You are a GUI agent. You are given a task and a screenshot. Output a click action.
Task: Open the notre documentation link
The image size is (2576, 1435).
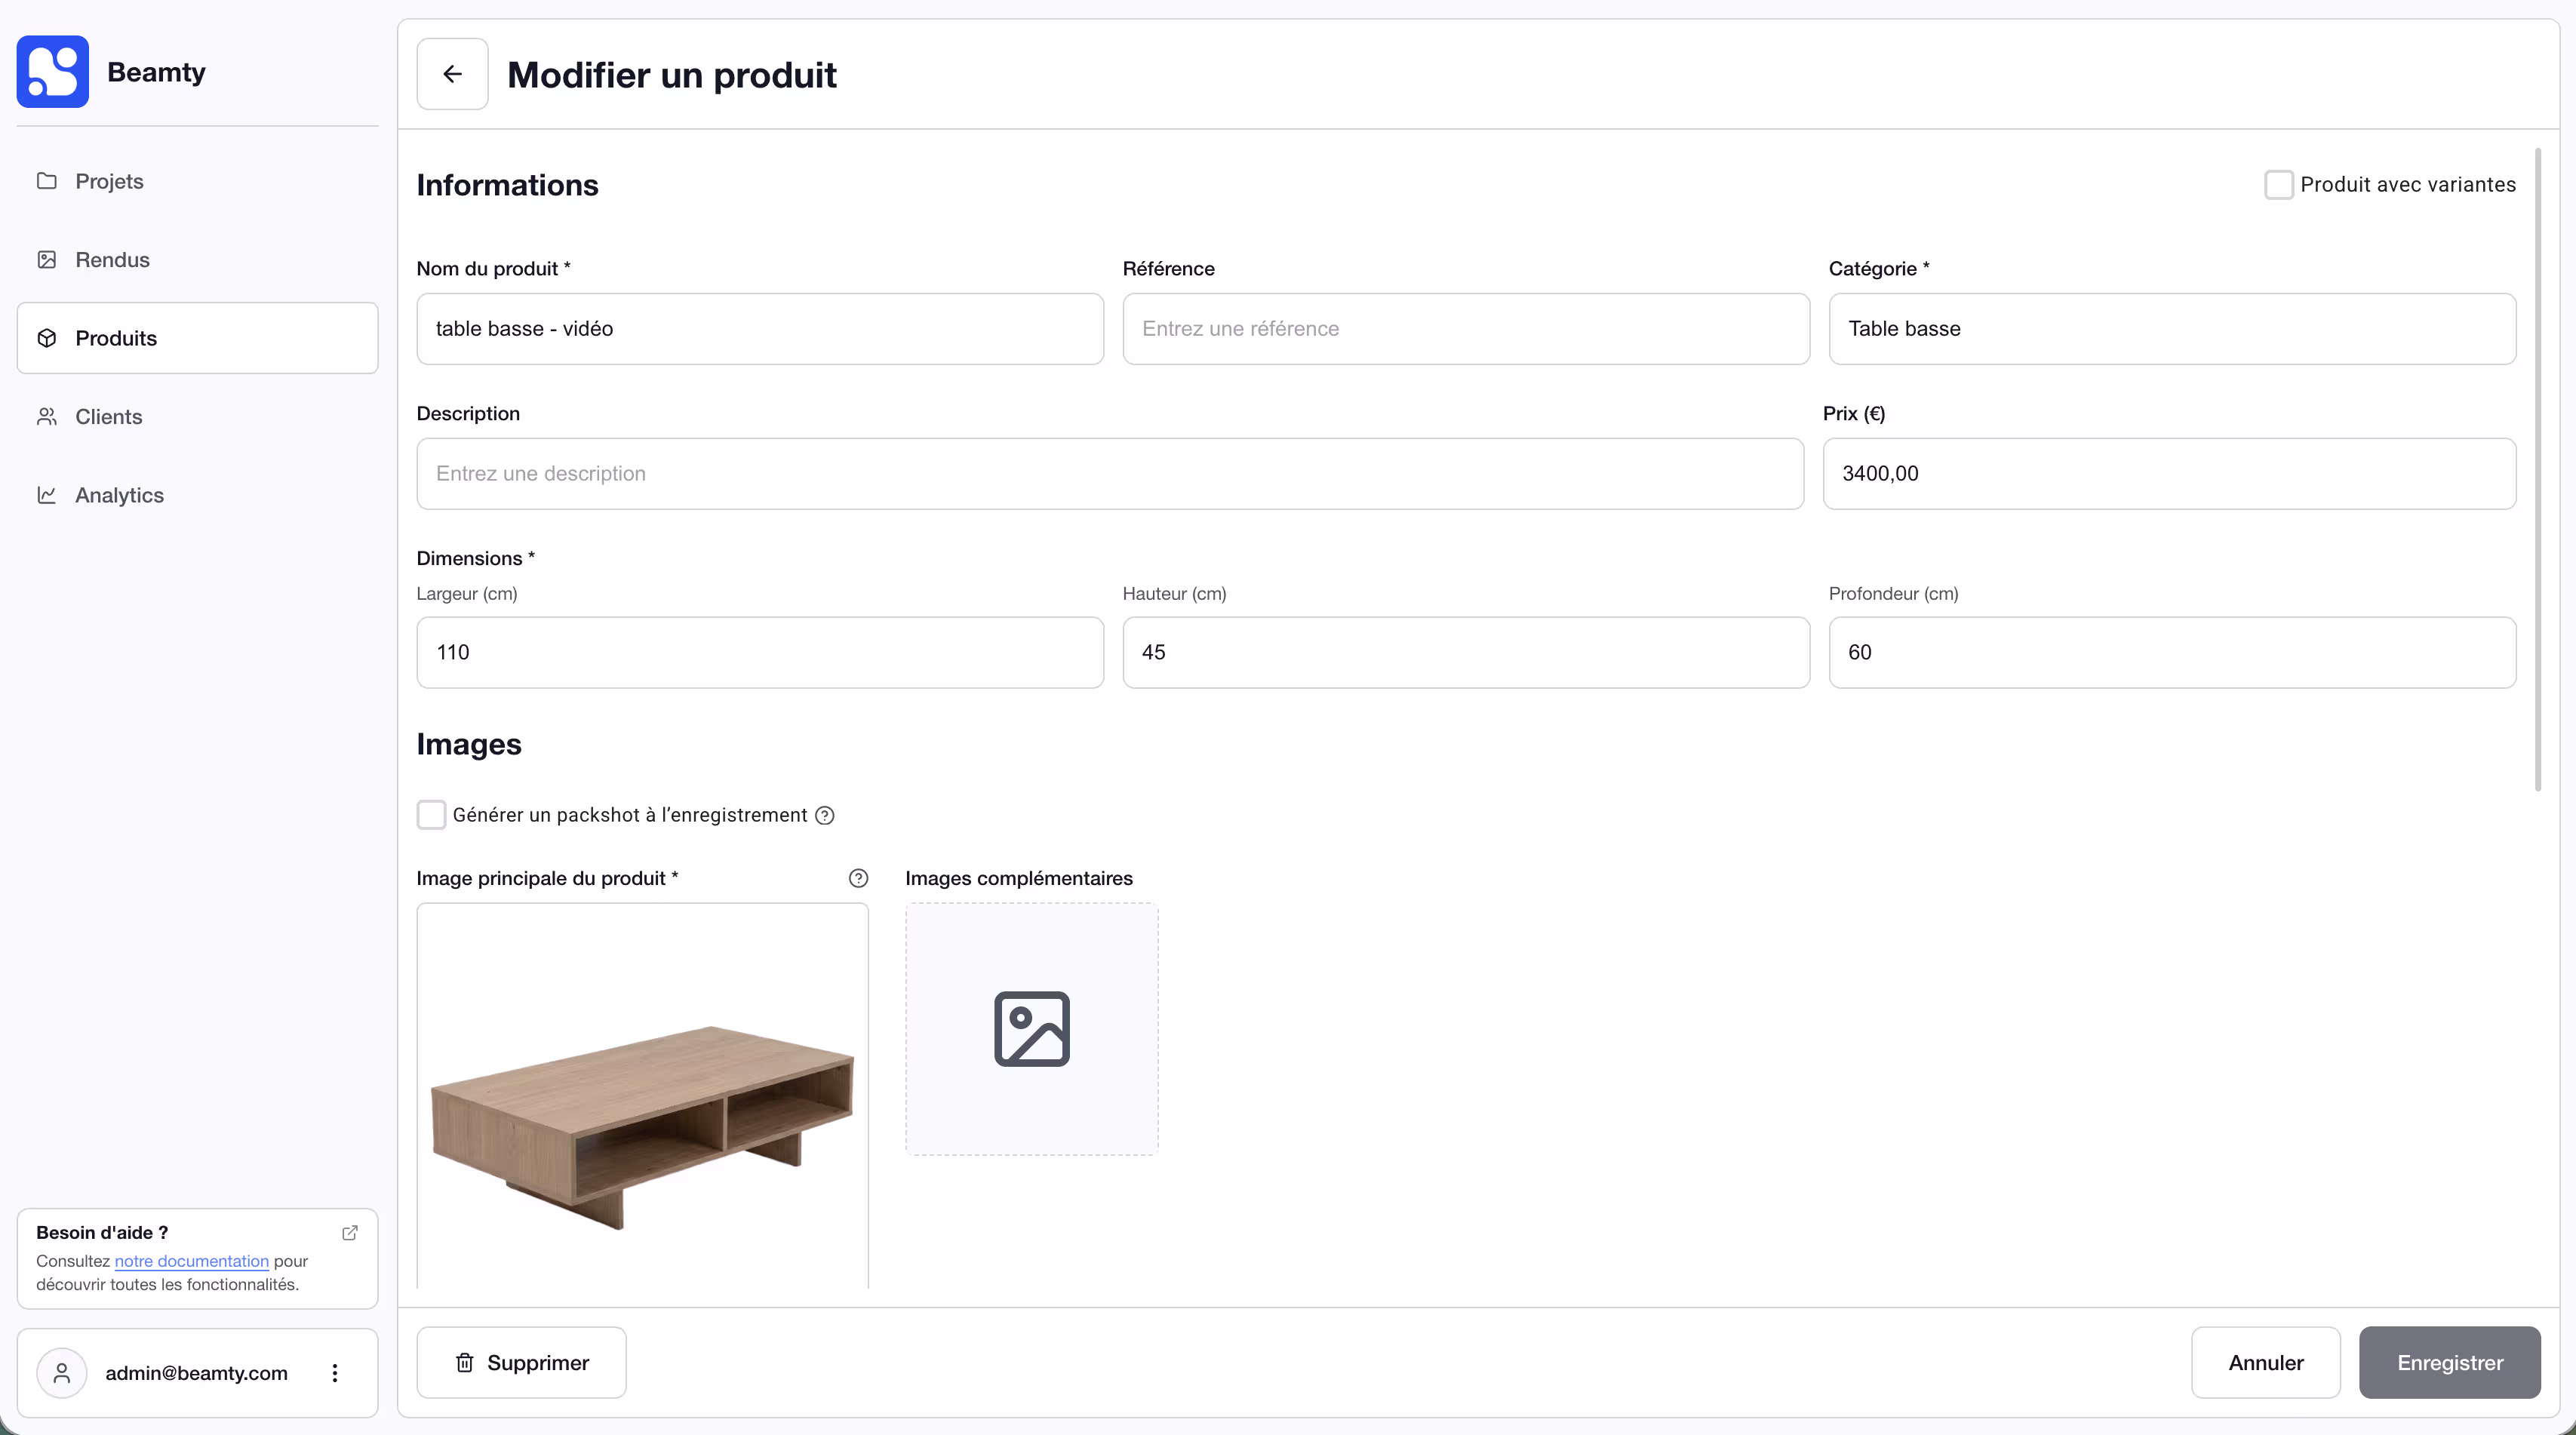(192, 1262)
